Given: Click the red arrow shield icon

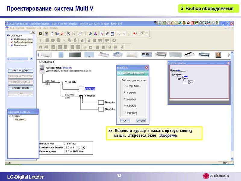Looking at the screenshot, I should point(135,34).
